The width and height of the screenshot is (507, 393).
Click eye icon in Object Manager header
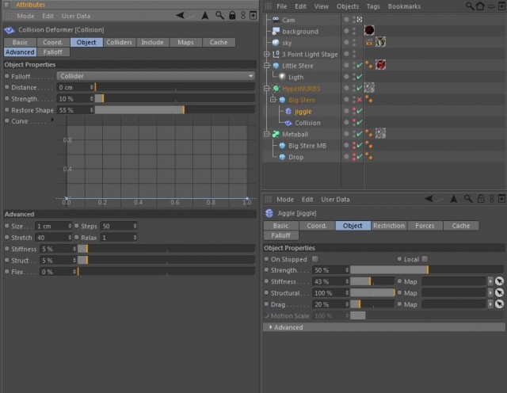(491, 6)
